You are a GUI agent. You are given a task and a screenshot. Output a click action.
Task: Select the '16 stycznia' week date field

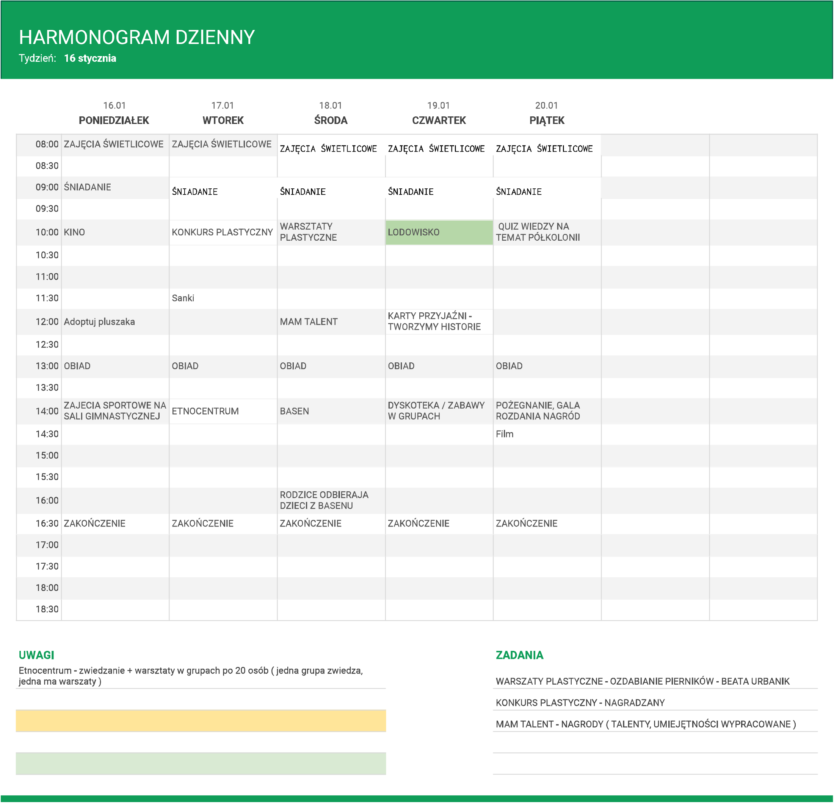click(90, 58)
